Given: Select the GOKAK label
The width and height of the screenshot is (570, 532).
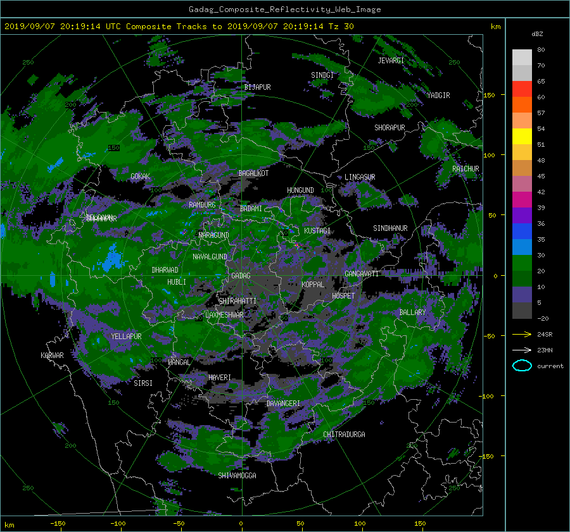Looking at the screenshot, I should [x=140, y=176].
